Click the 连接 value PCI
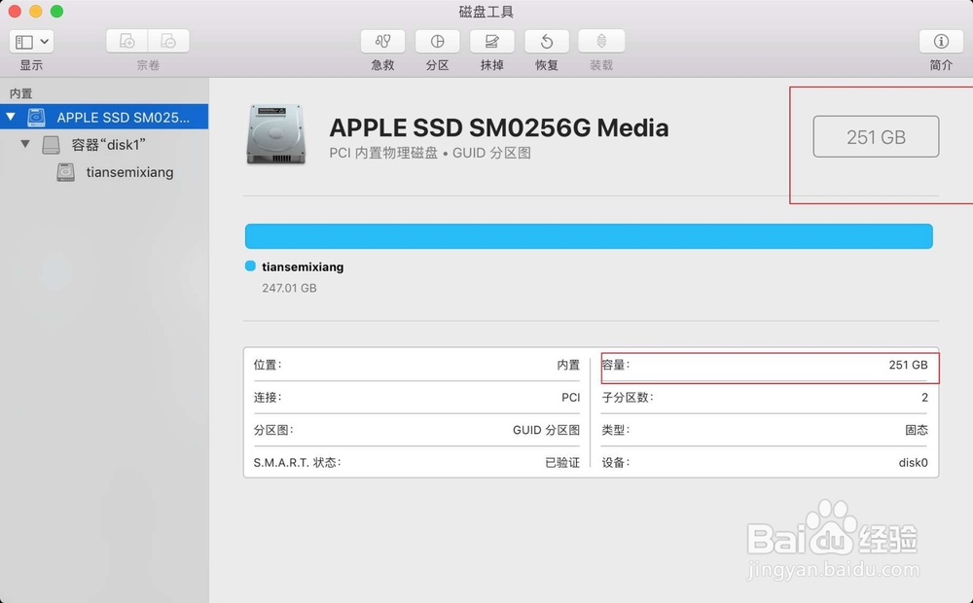 click(x=571, y=397)
